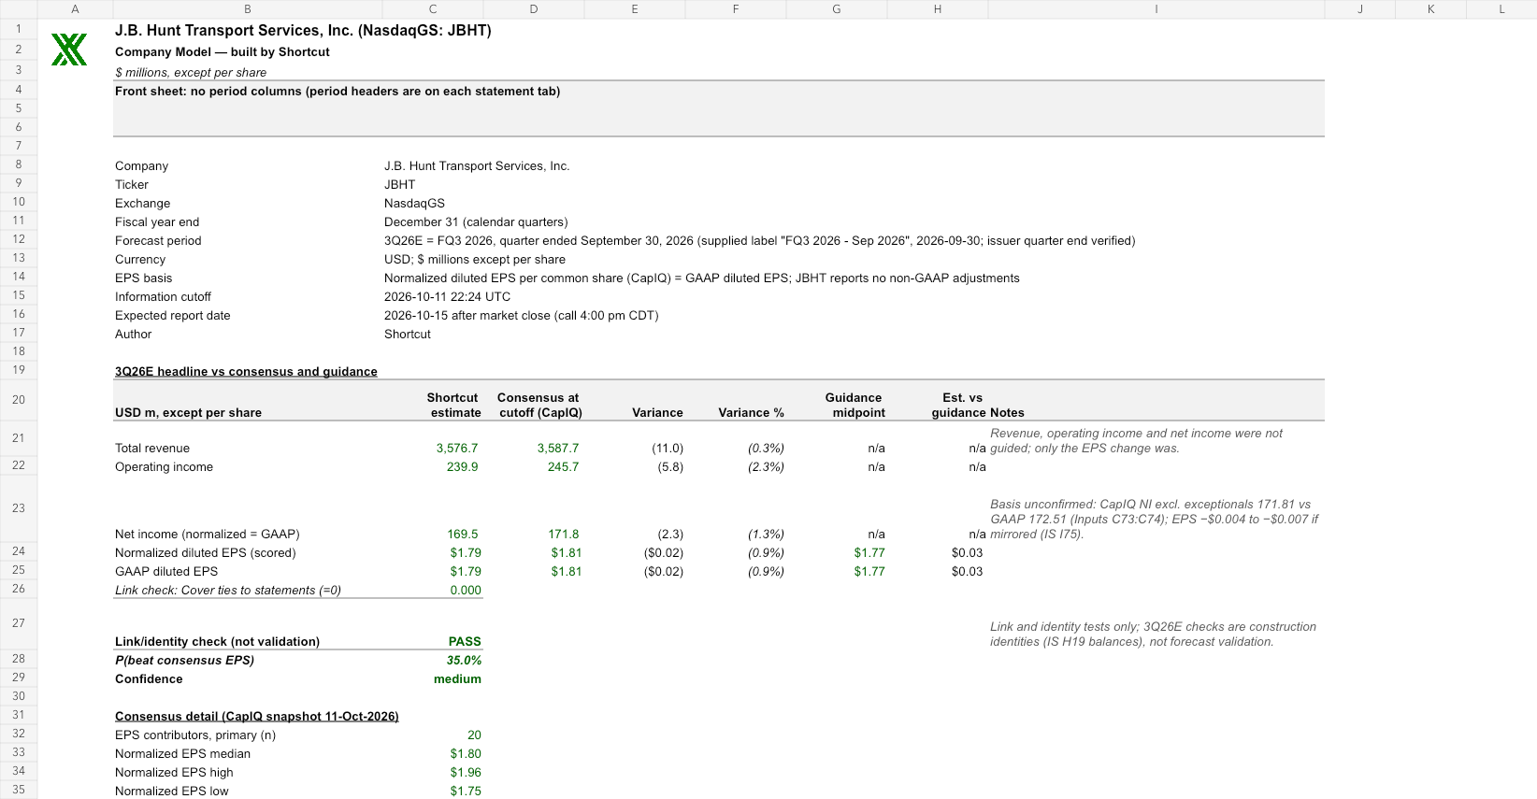Select the 'Consensus detail (CapIQ snapshot 11-Oct-2026)' heading

257,717
